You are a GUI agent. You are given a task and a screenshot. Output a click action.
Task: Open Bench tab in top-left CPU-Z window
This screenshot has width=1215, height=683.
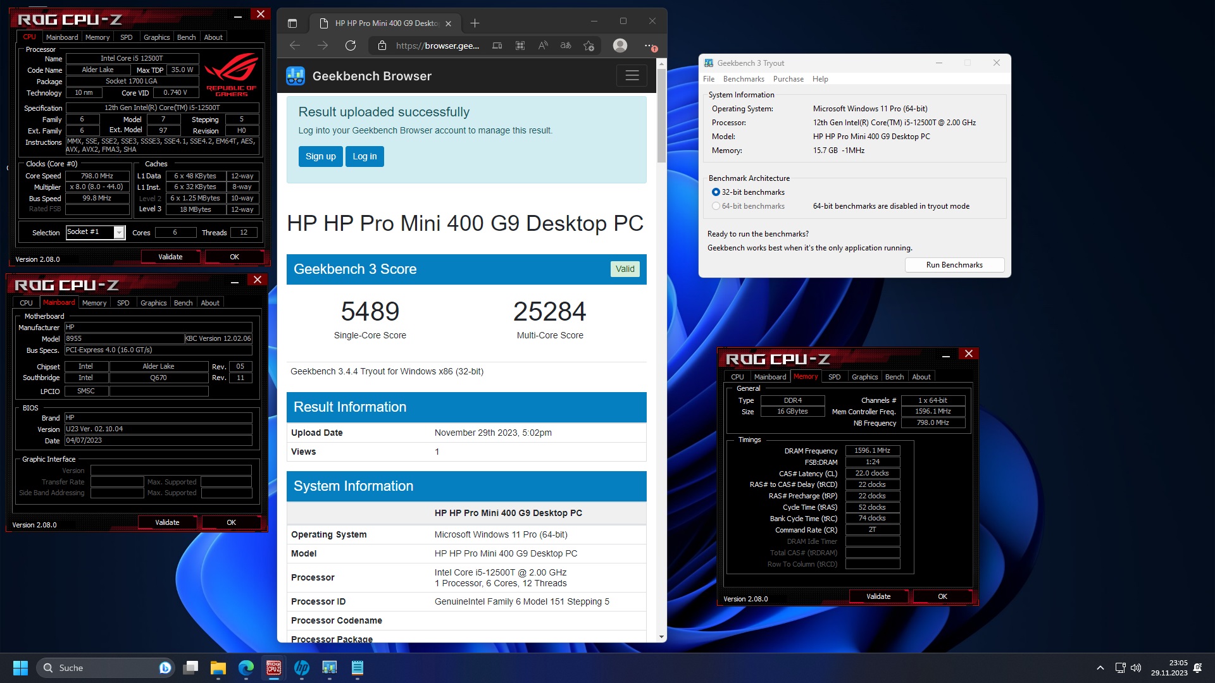(x=186, y=37)
